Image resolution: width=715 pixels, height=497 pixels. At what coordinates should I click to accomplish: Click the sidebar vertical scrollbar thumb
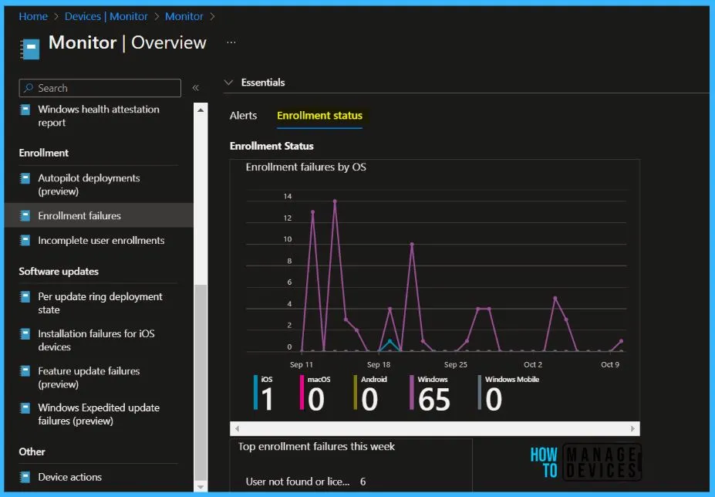tap(201, 383)
